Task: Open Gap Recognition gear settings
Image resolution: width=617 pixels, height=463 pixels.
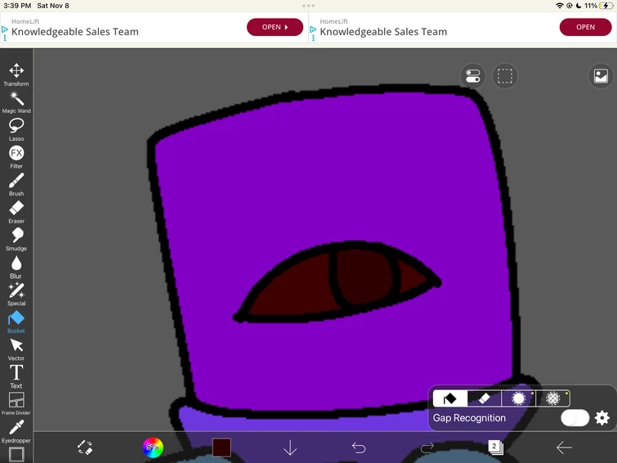Action: [x=602, y=418]
